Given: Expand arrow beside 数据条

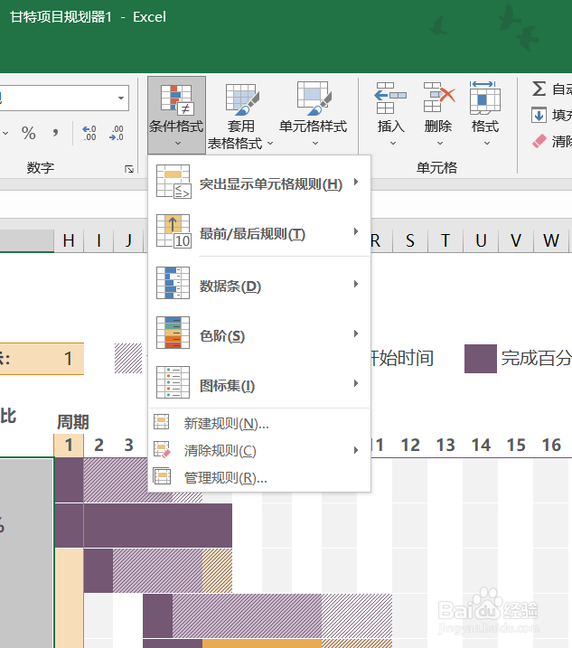Looking at the screenshot, I should click(x=356, y=284).
